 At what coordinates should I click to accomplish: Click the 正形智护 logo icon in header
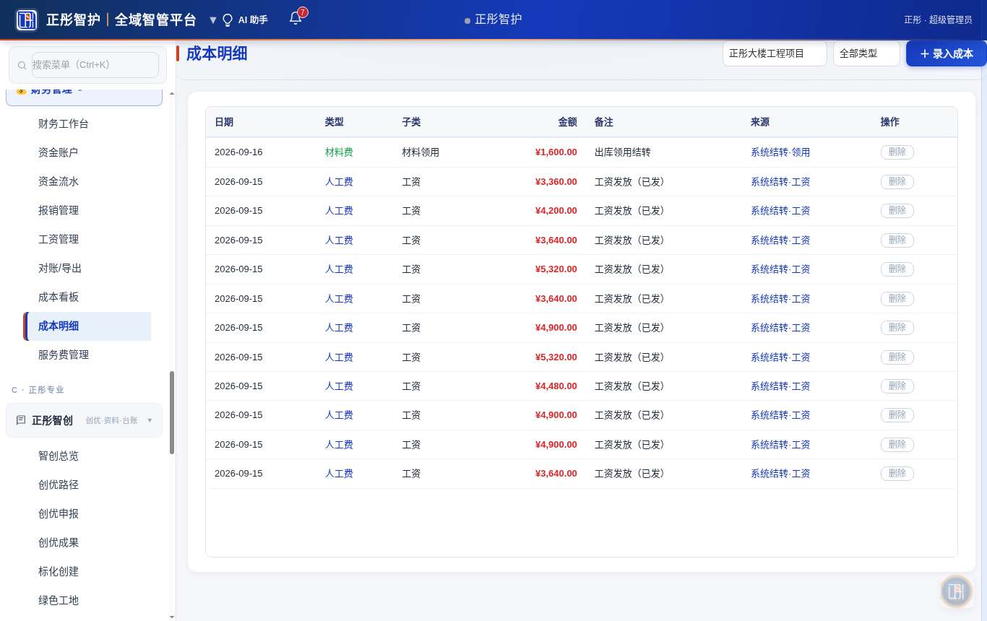coord(27,19)
